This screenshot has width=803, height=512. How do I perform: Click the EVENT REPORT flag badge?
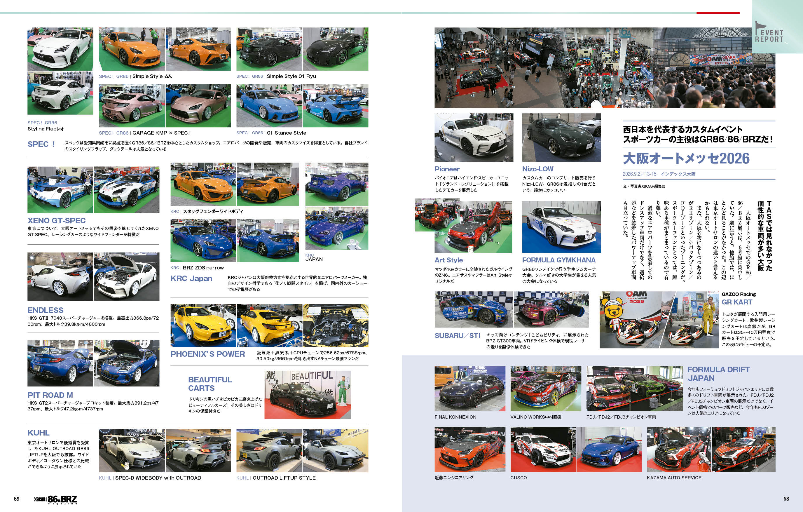point(770,35)
